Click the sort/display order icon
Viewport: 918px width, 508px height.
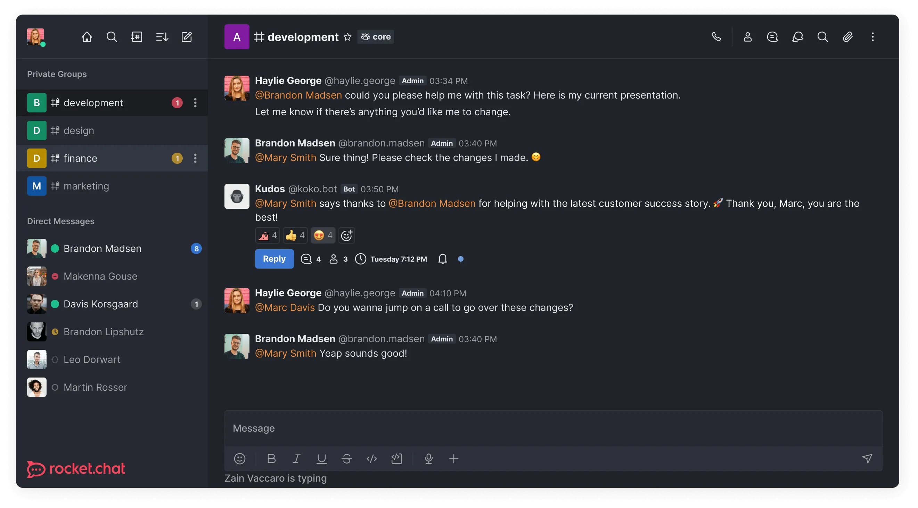[162, 37]
